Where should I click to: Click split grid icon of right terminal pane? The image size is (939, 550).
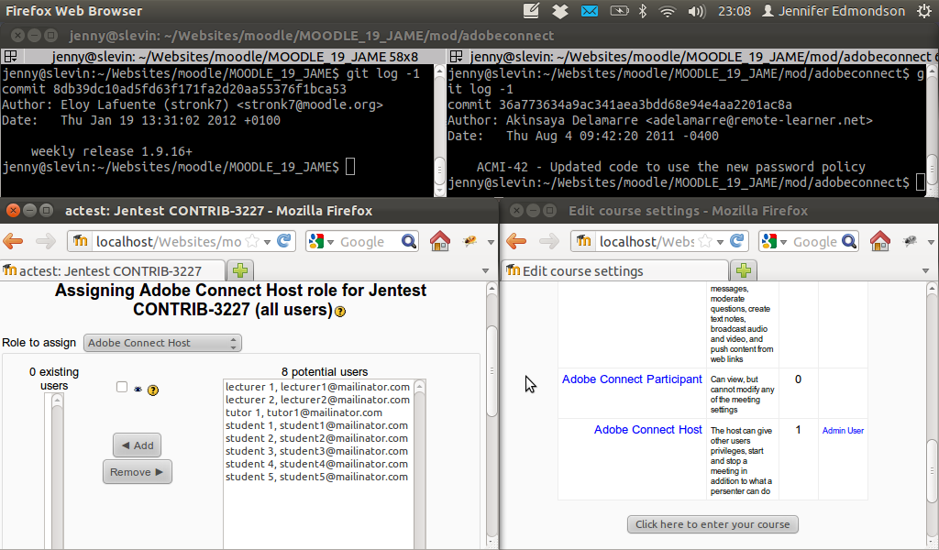pos(457,57)
